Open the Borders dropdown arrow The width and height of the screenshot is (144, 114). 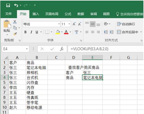(51, 32)
